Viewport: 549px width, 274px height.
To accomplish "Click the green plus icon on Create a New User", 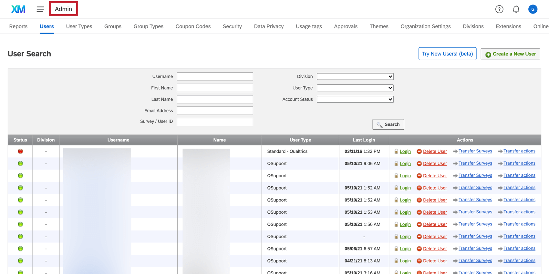I will point(488,54).
